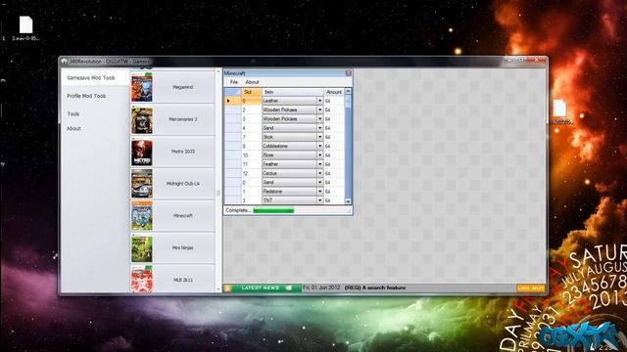Select all rows via table corner cell

tap(233, 92)
